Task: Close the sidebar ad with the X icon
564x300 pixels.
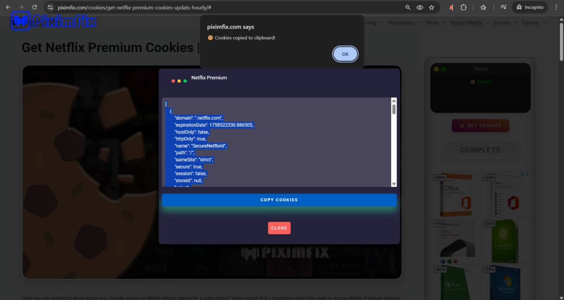Action: (527, 175)
